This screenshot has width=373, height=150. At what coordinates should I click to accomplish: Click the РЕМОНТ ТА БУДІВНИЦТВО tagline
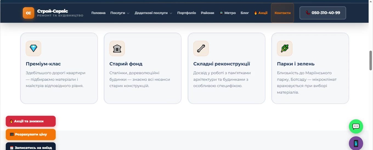point(60,16)
